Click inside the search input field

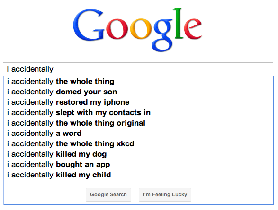(x=138, y=69)
